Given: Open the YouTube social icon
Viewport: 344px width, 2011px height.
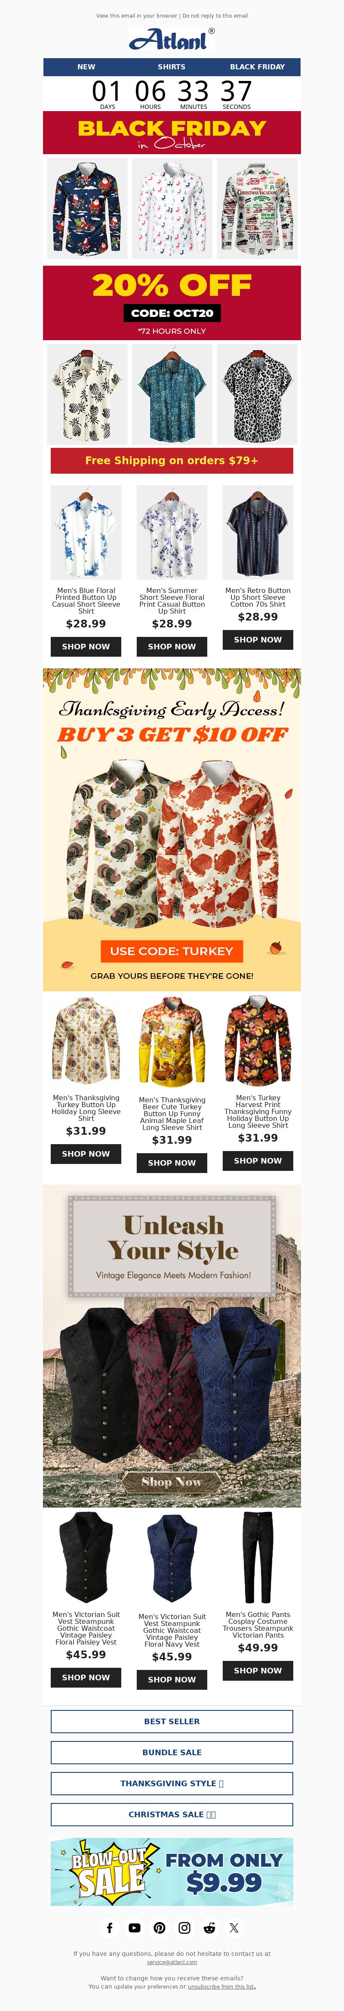Looking at the screenshot, I should click(135, 1927).
